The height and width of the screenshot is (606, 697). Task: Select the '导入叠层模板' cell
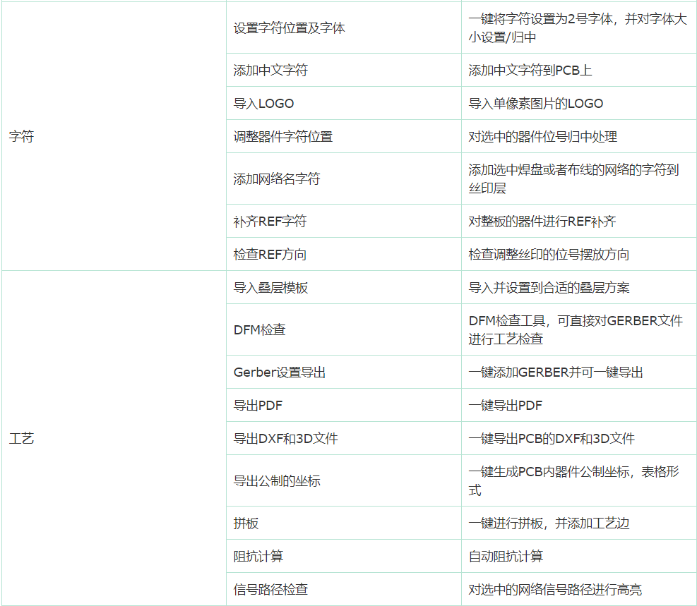344,287
